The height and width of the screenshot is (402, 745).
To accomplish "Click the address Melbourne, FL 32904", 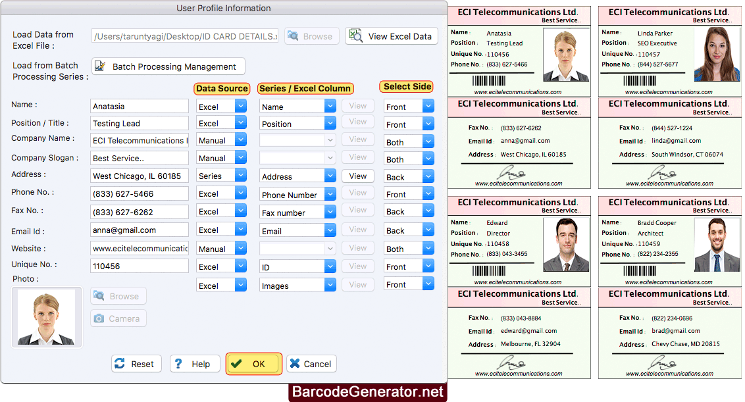I will [x=530, y=344].
